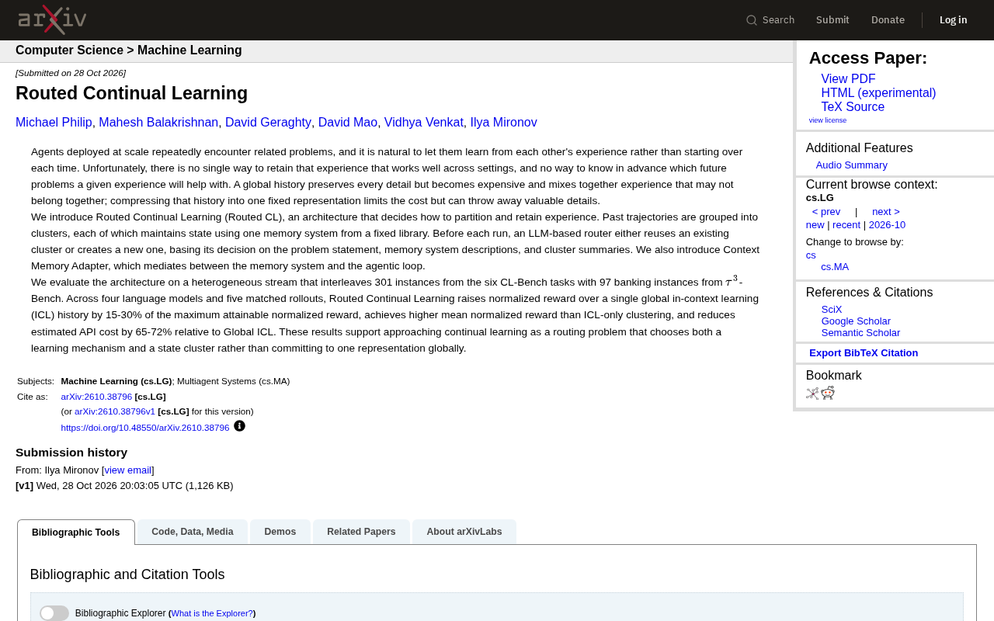This screenshot has width=994, height=621.
Task: Open the new listings link
Action: click(x=815, y=225)
